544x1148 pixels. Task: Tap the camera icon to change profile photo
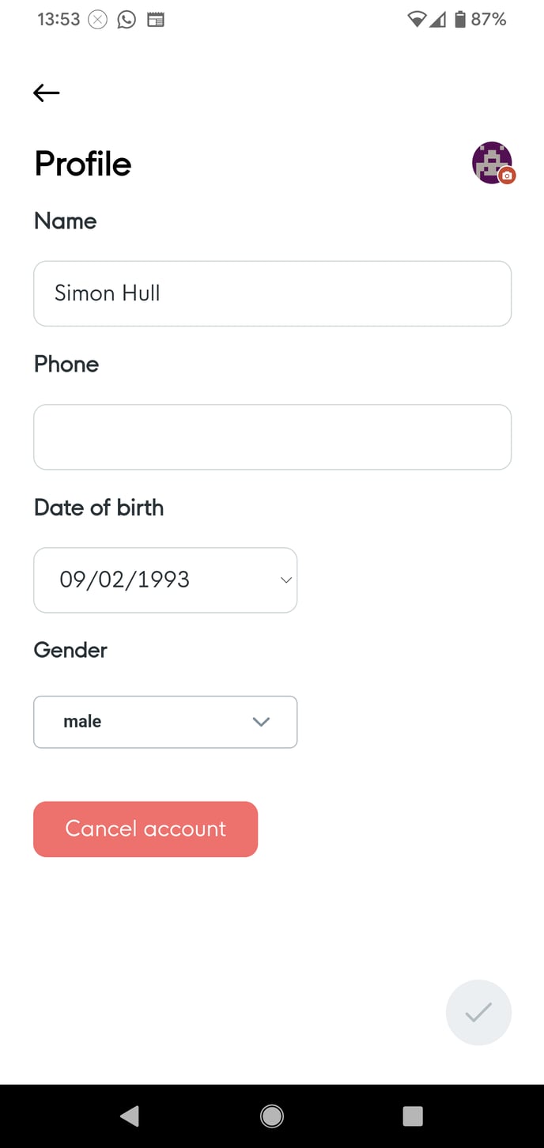(x=505, y=177)
